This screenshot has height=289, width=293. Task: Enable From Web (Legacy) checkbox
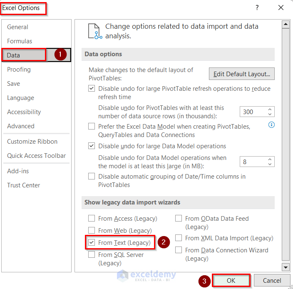pyautogui.click(x=92, y=230)
